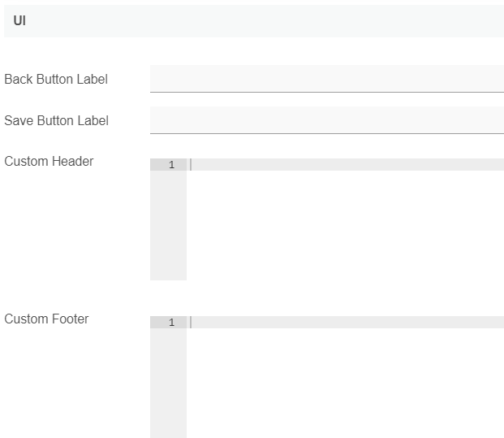The image size is (504, 438).
Task: Click empty gutter below line 1 in Custom Header
Action: 168,225
